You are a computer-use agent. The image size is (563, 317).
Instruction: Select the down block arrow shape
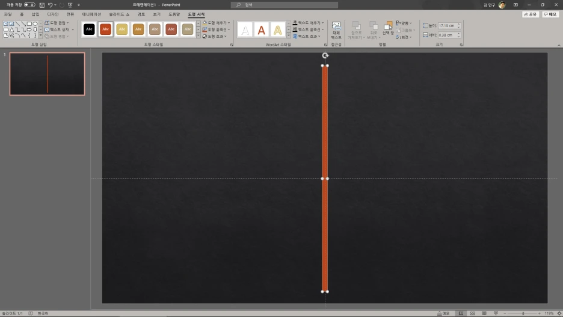pyautogui.click(x=35, y=30)
